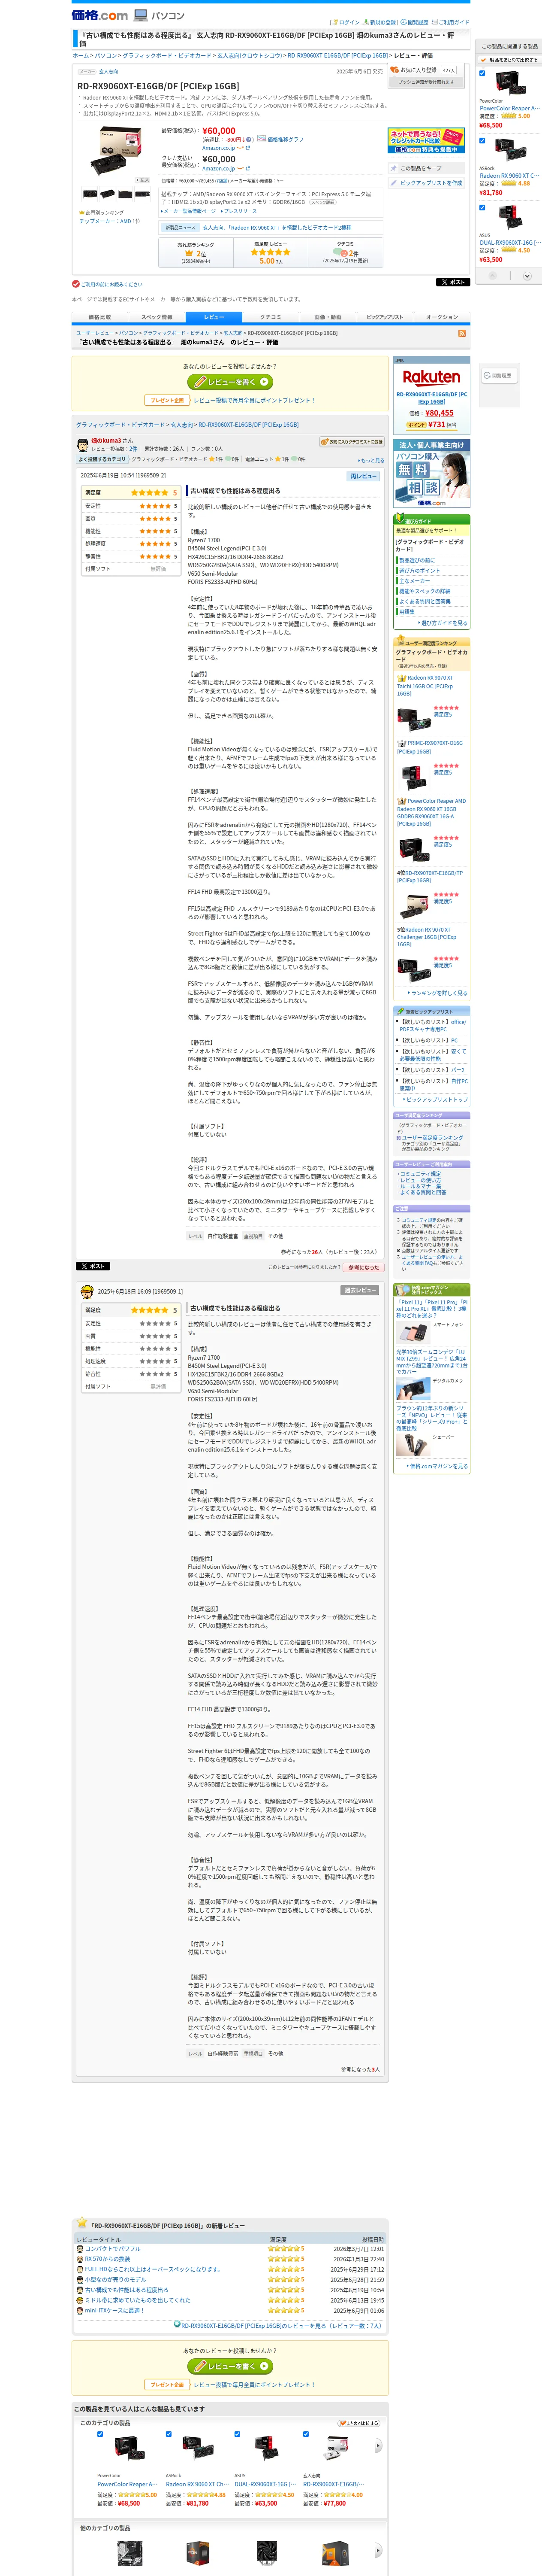
Task: Toggle ASRock Radeon RX 9060 XT checkbox in side panel
Action: pos(482,140)
